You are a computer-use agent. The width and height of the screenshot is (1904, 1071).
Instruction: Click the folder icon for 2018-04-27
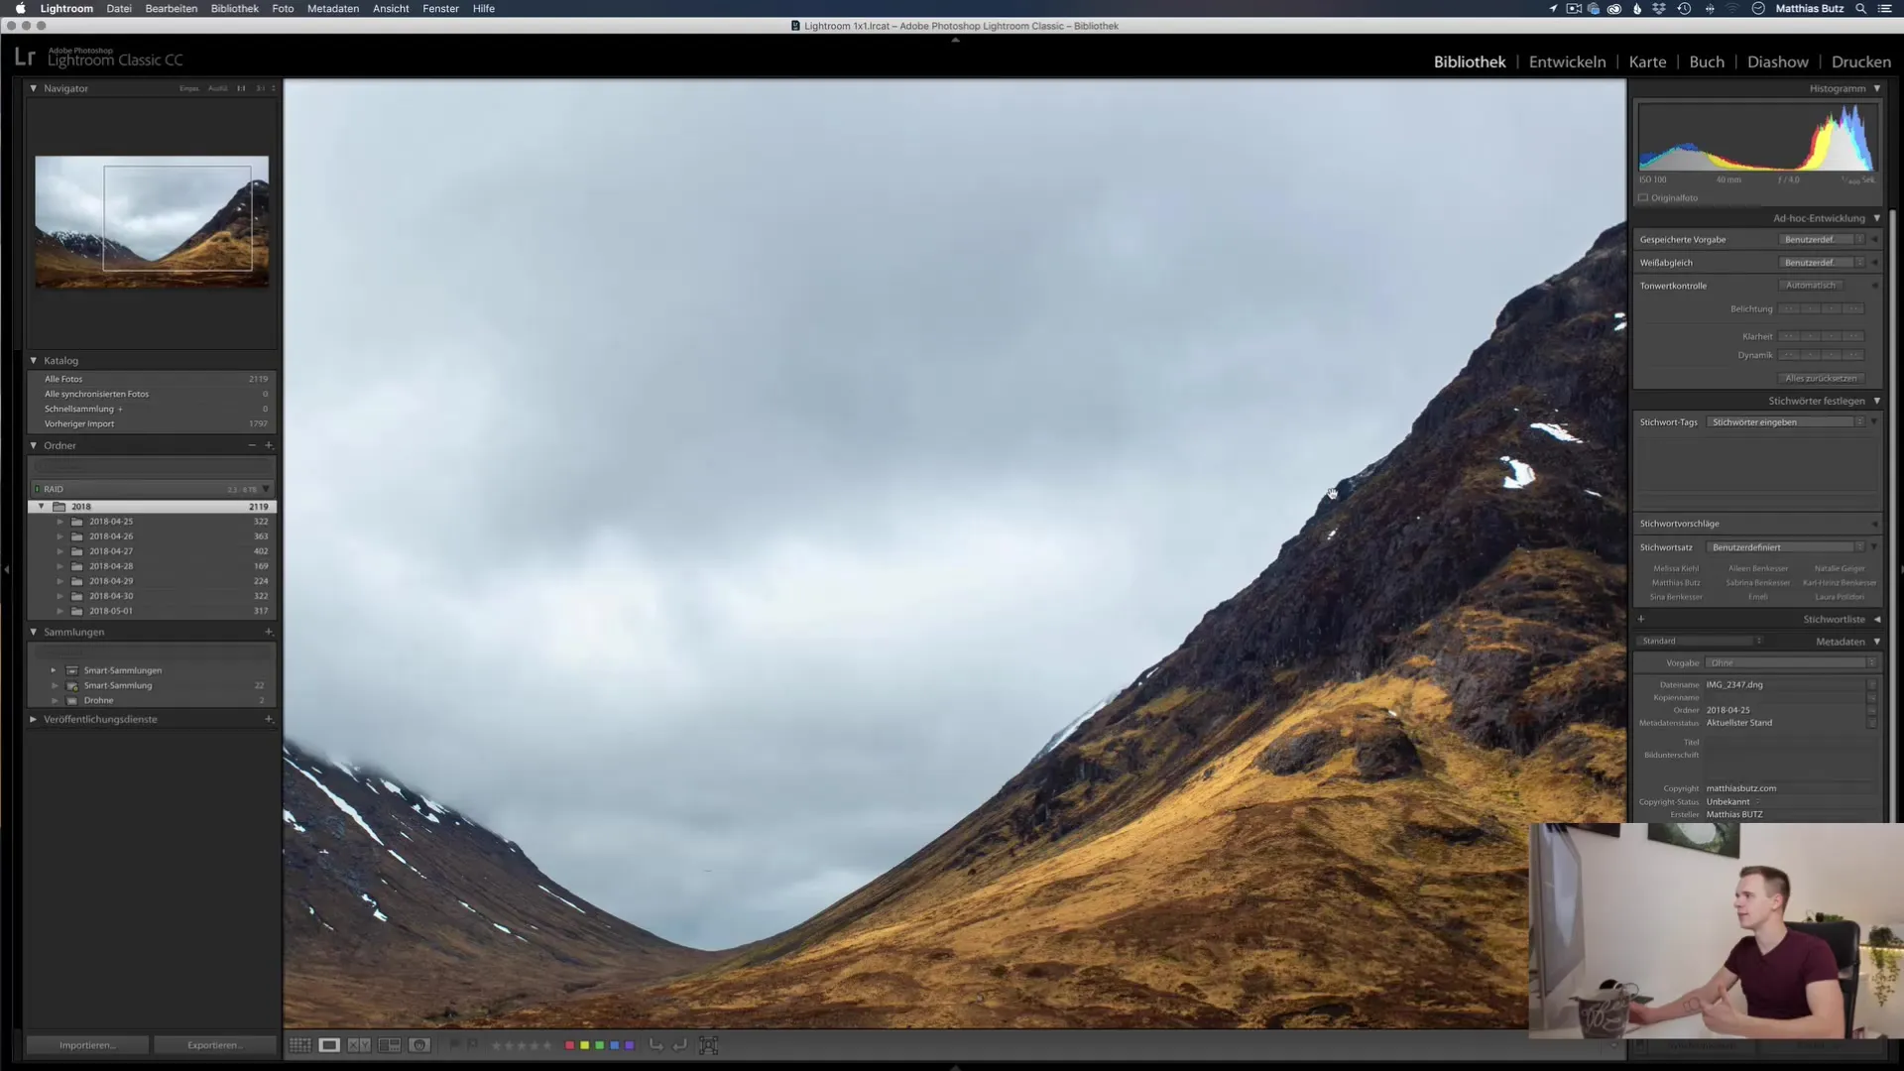pyautogui.click(x=77, y=551)
